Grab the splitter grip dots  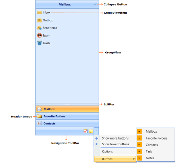tap(67, 104)
